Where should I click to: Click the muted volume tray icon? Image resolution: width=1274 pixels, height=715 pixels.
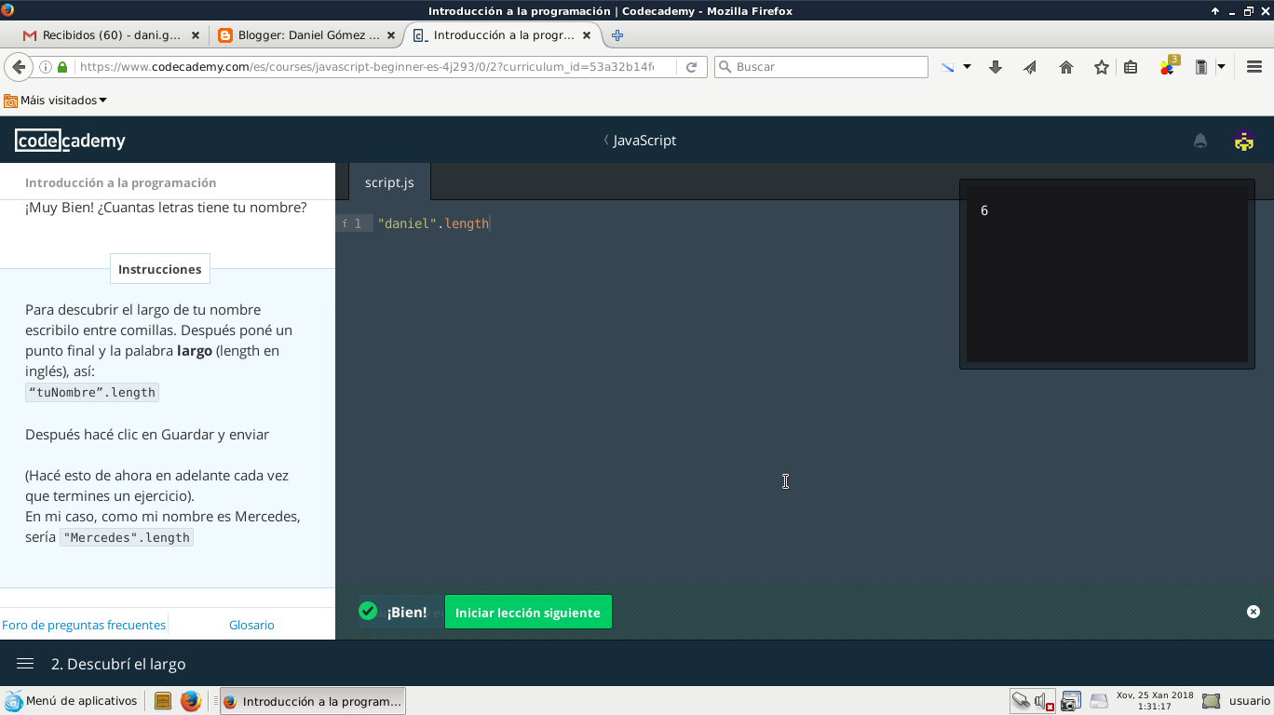pyautogui.click(x=1044, y=701)
